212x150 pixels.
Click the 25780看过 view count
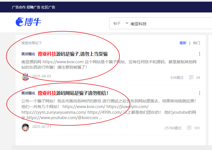(x=173, y=128)
